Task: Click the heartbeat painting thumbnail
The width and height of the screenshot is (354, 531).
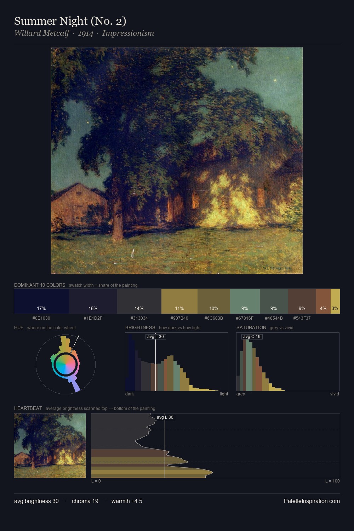Action: (x=50, y=446)
